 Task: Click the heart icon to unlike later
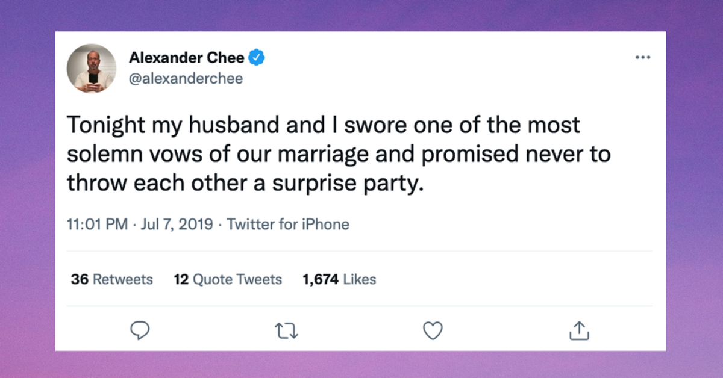pyautogui.click(x=433, y=329)
